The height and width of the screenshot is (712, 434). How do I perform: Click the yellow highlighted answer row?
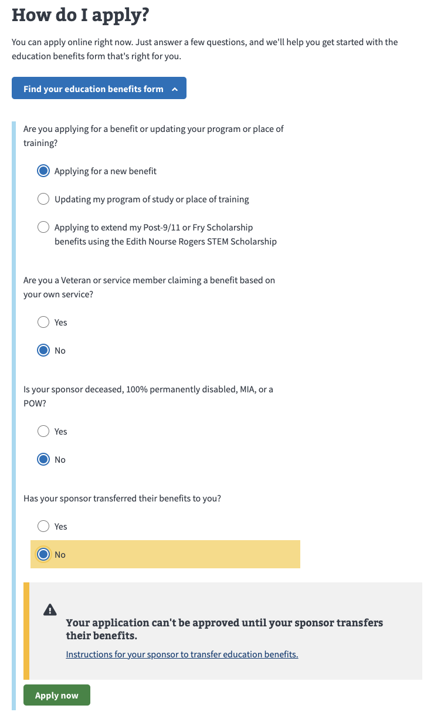click(165, 554)
